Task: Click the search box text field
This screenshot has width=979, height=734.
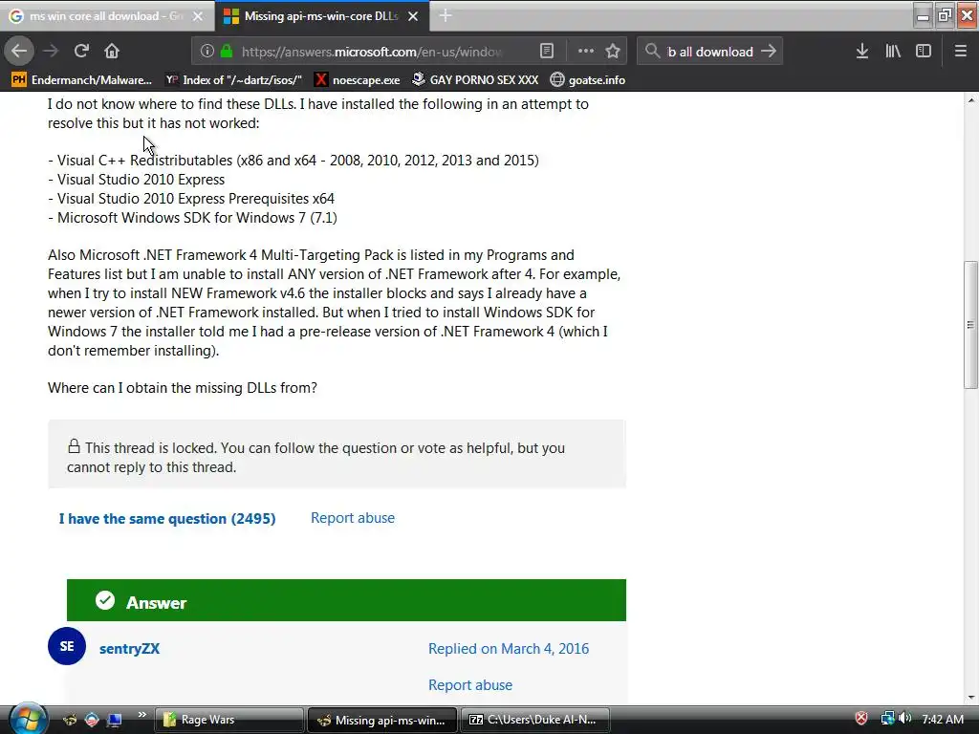Action: pos(710,52)
